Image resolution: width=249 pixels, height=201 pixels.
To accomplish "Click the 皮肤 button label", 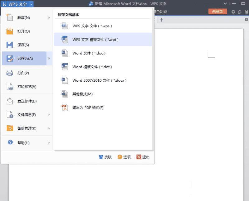I will click(108, 157).
